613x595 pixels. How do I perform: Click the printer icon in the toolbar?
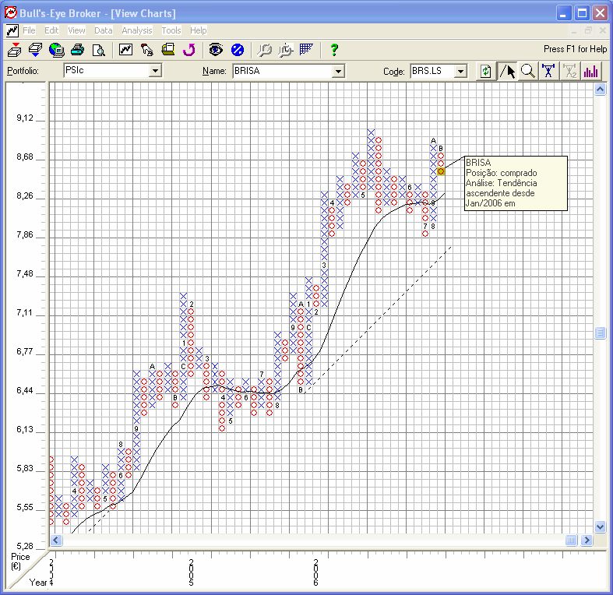[77, 50]
